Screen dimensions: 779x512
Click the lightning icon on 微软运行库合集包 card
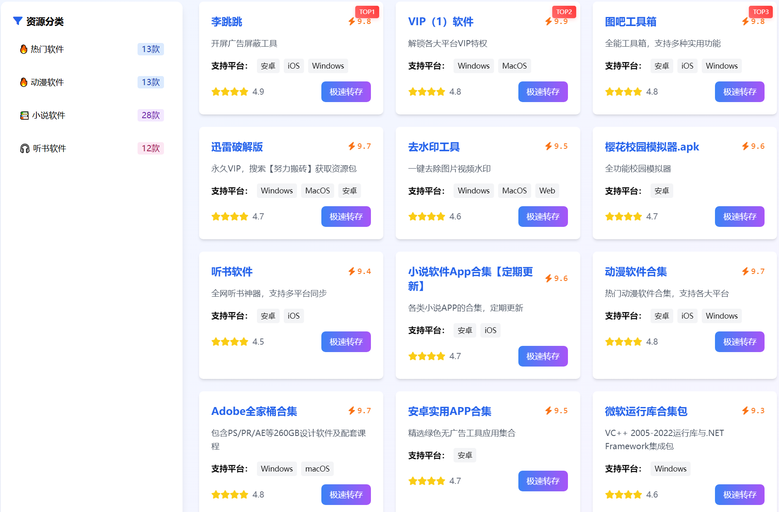tap(745, 410)
